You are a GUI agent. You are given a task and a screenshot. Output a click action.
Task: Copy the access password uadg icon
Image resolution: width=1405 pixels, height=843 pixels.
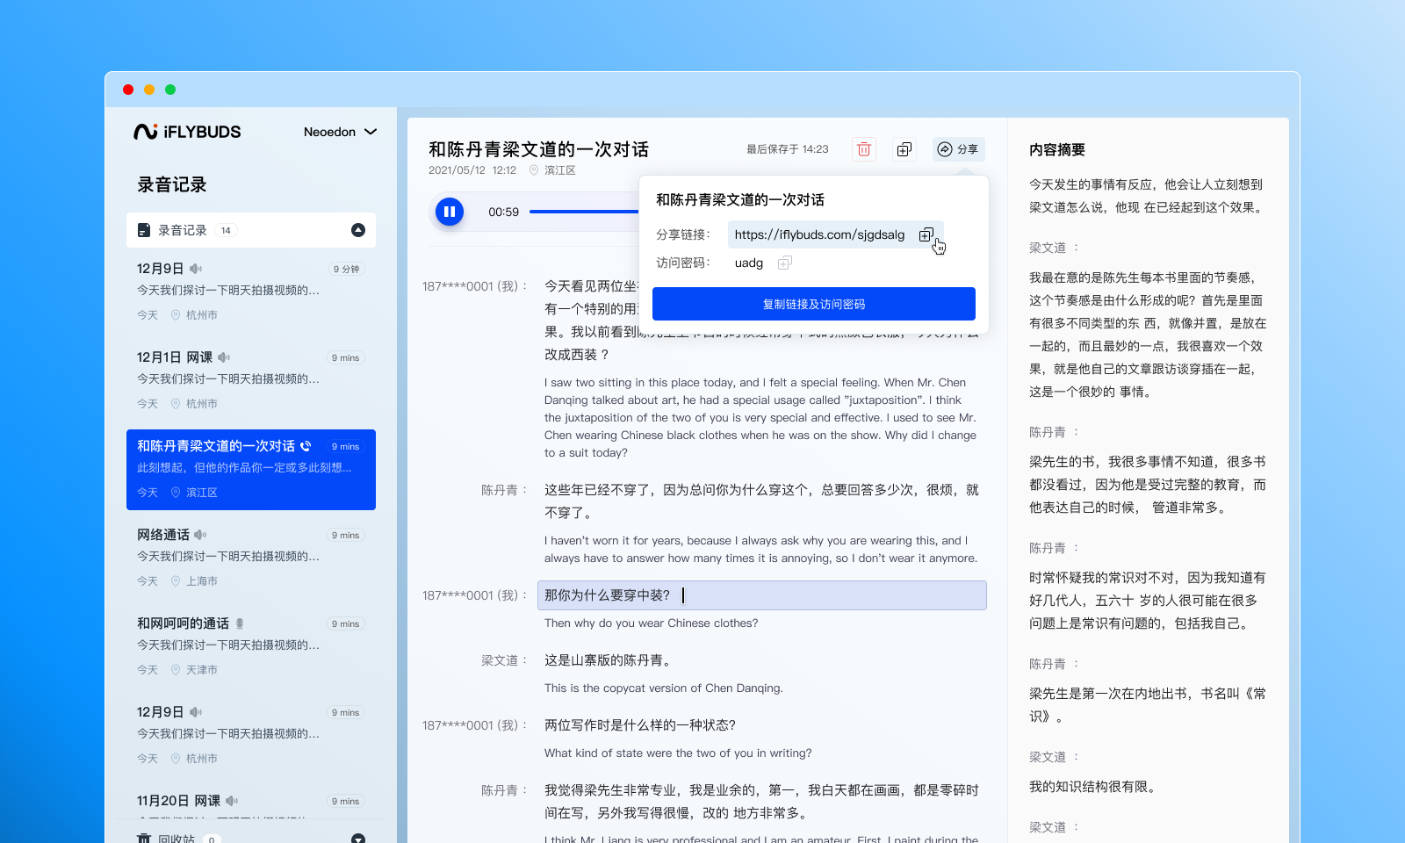click(785, 263)
